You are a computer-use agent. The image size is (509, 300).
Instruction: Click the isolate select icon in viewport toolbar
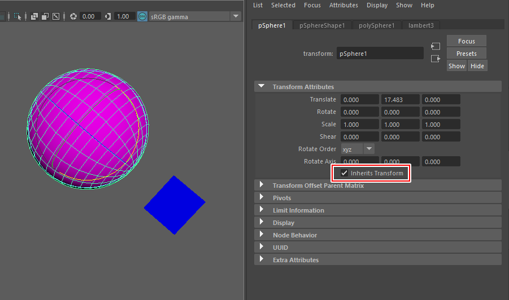[x=18, y=16]
